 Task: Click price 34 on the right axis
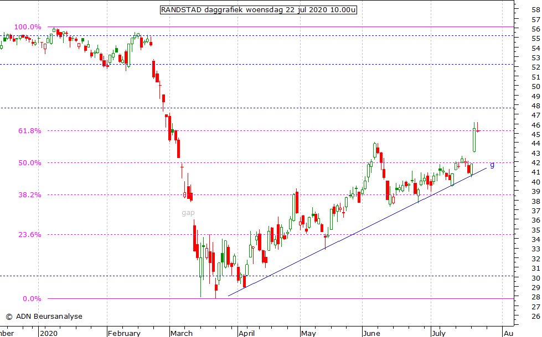[x=536, y=239]
